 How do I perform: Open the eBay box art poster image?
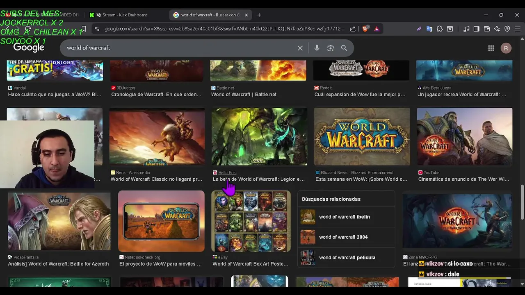click(251, 221)
